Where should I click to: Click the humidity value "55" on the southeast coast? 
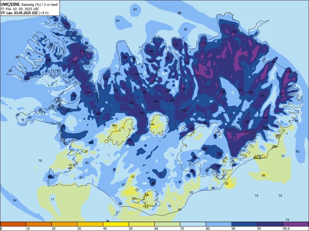tap(256, 157)
